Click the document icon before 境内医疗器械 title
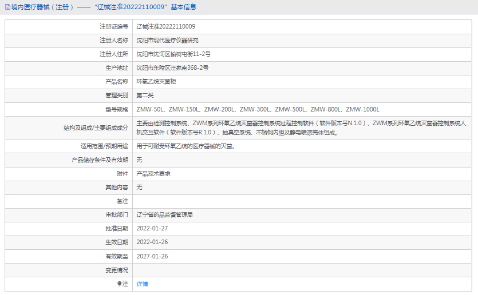 pyautogui.click(x=7, y=7)
